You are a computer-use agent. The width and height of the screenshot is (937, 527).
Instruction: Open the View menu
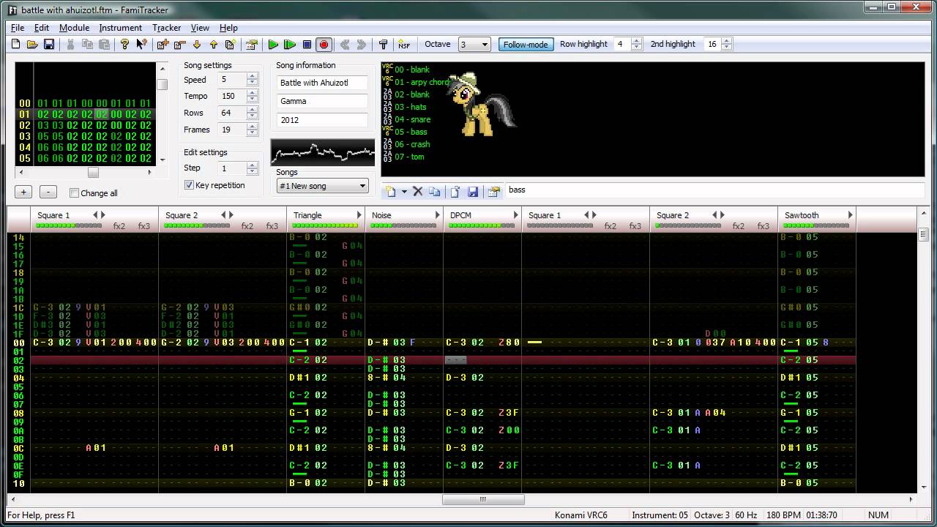tap(200, 28)
